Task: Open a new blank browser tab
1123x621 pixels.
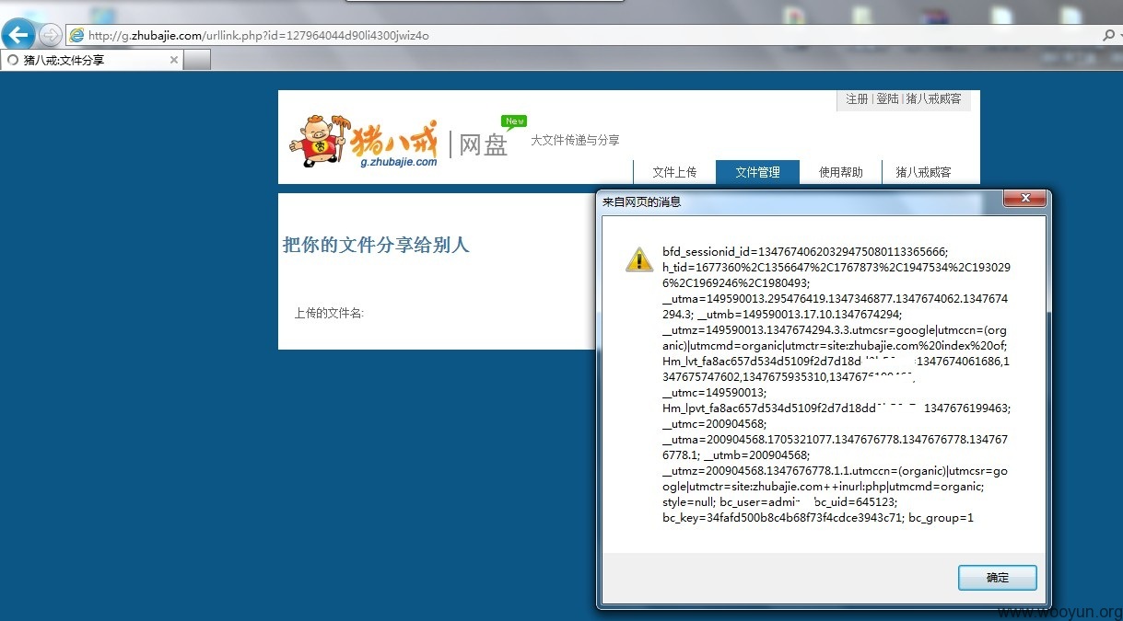Action: (x=197, y=60)
